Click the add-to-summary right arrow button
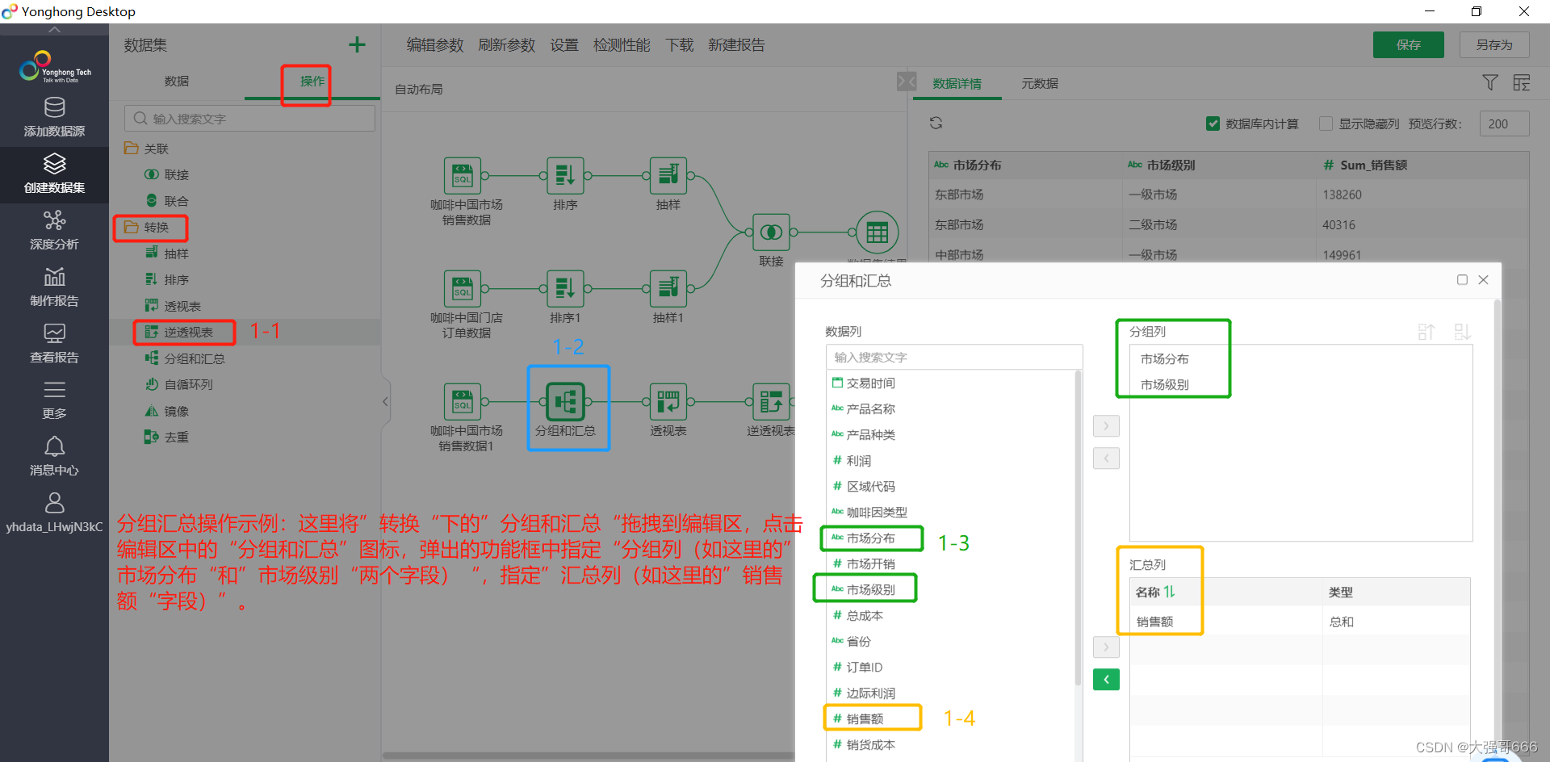Screen dimensions: 1550x762 [1106, 647]
